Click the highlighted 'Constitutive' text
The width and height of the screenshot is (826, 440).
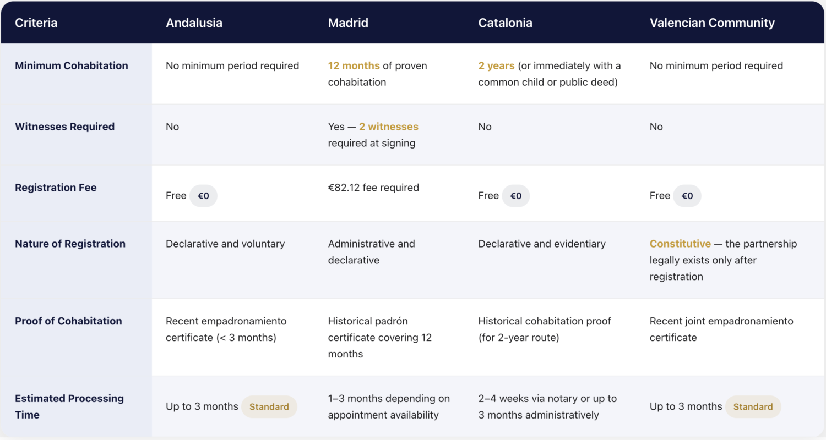(680, 244)
